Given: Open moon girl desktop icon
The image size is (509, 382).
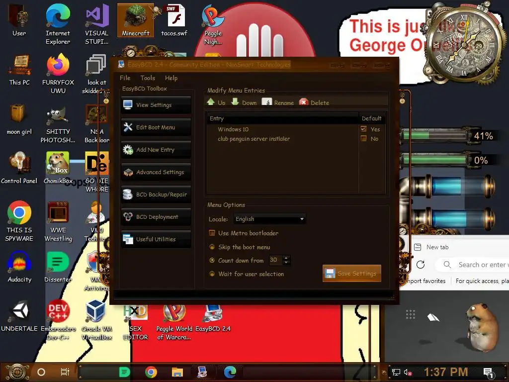Looking at the screenshot, I should pyautogui.click(x=19, y=119).
